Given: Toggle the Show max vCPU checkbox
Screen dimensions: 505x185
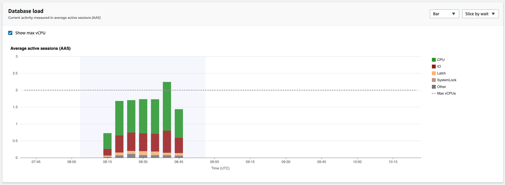Looking at the screenshot, I should pyautogui.click(x=10, y=33).
